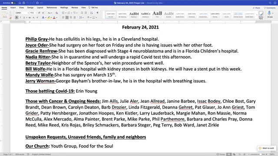Click the Save icon in title bar
The image size is (278, 156).
pyautogui.click(x=24, y=3)
